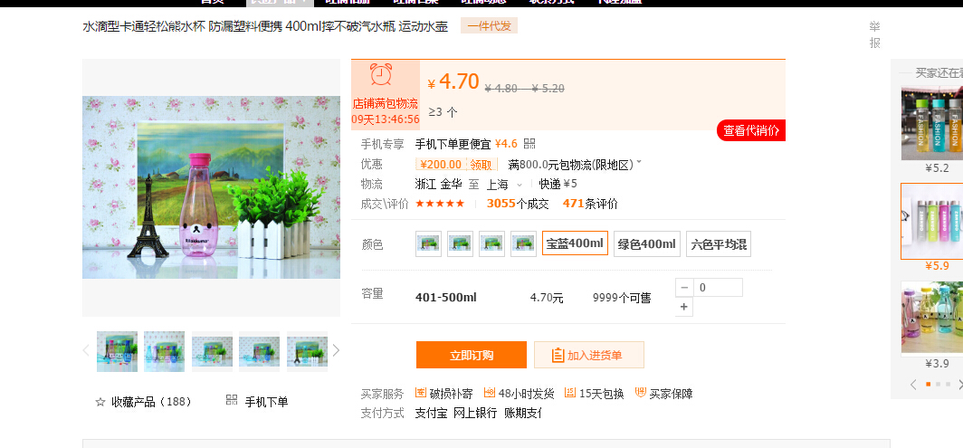Click the 48小时发货 service icon
The width and height of the screenshot is (963, 448).
click(x=490, y=394)
